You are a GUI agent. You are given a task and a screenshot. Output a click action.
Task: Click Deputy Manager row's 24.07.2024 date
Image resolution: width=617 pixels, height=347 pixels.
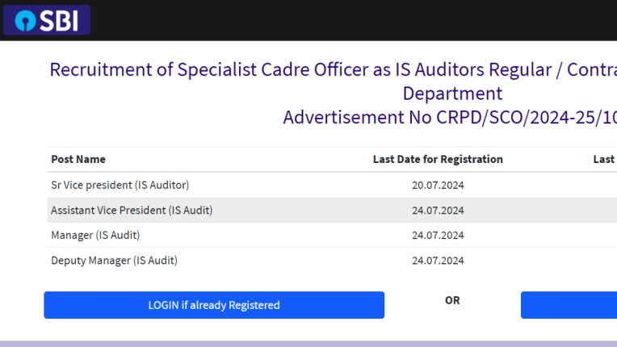tap(438, 260)
